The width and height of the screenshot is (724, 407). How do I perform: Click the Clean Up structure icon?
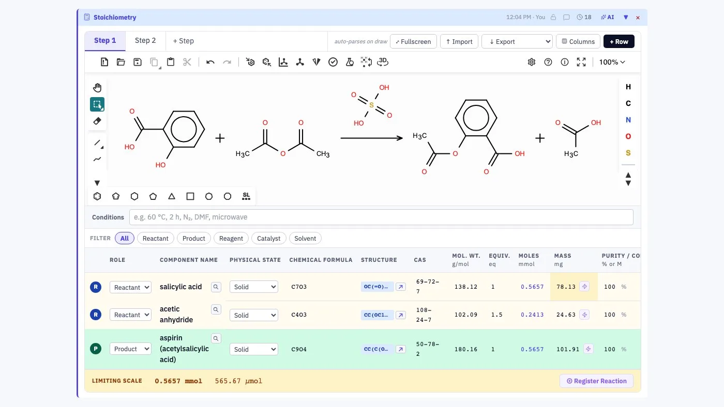coord(300,62)
